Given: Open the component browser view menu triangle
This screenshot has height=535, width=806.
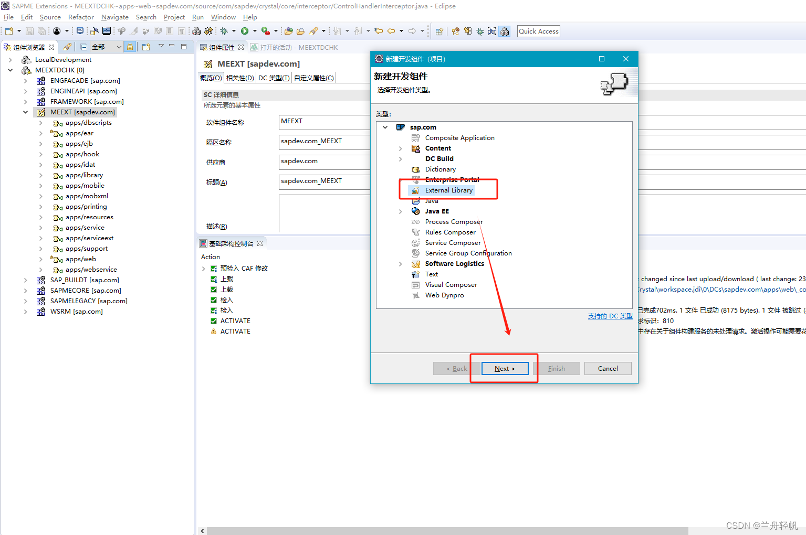Looking at the screenshot, I should pyautogui.click(x=161, y=46).
